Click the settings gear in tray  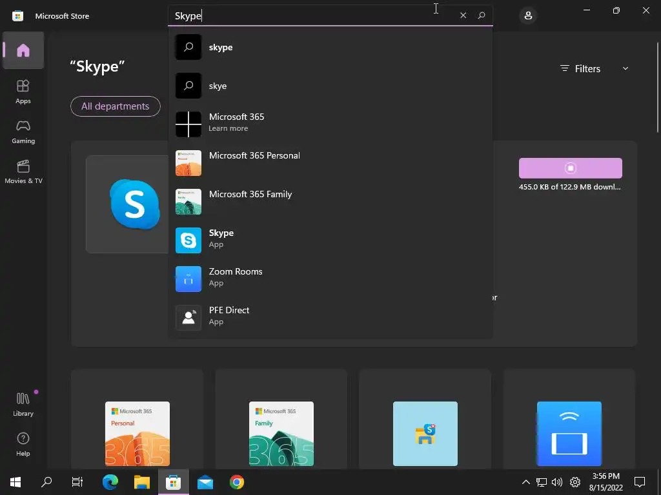coord(575,482)
